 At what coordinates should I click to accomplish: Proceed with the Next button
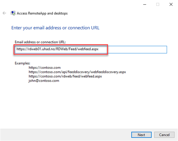[141, 135]
